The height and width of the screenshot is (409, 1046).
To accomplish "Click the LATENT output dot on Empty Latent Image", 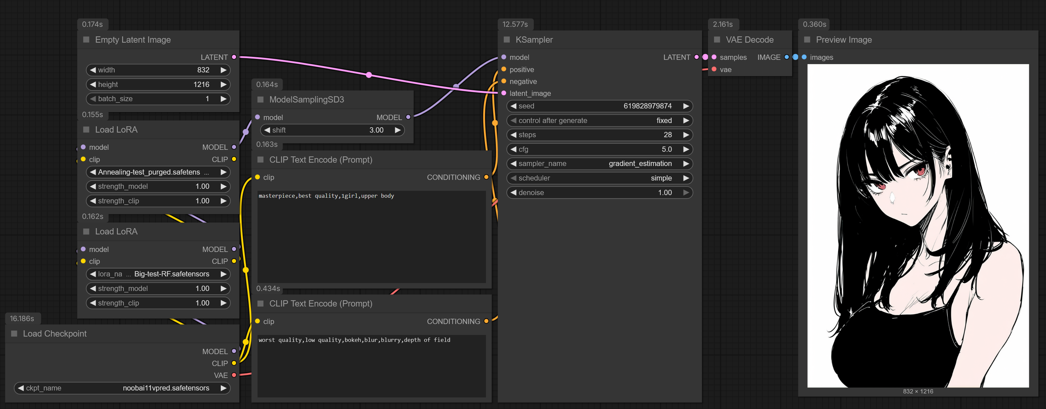I will [x=234, y=57].
